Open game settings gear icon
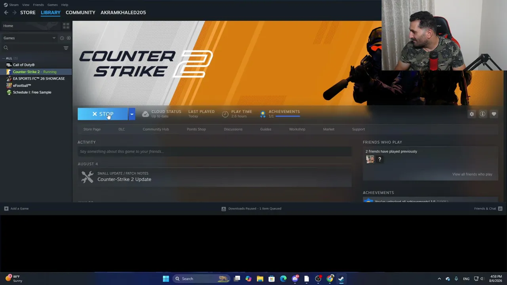The height and width of the screenshot is (285, 507). tap(472, 114)
